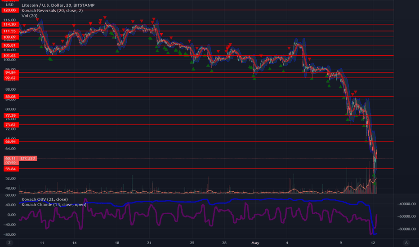This screenshot has width=419, height=247.
Task: Click the current price 60.11 label
Action: [11, 160]
